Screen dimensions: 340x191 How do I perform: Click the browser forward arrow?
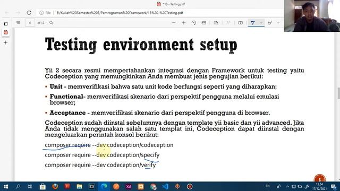tap(18, 13)
